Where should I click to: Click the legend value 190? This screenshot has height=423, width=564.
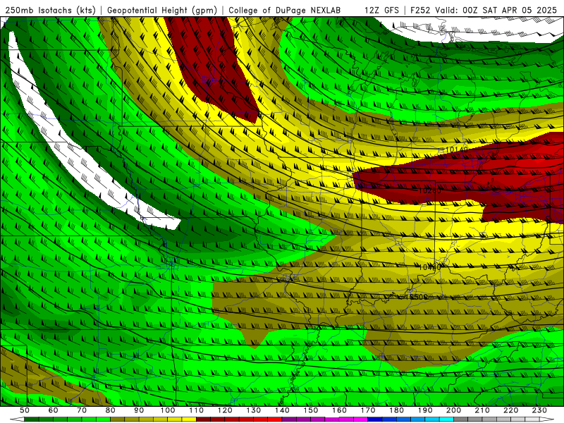(x=425, y=410)
